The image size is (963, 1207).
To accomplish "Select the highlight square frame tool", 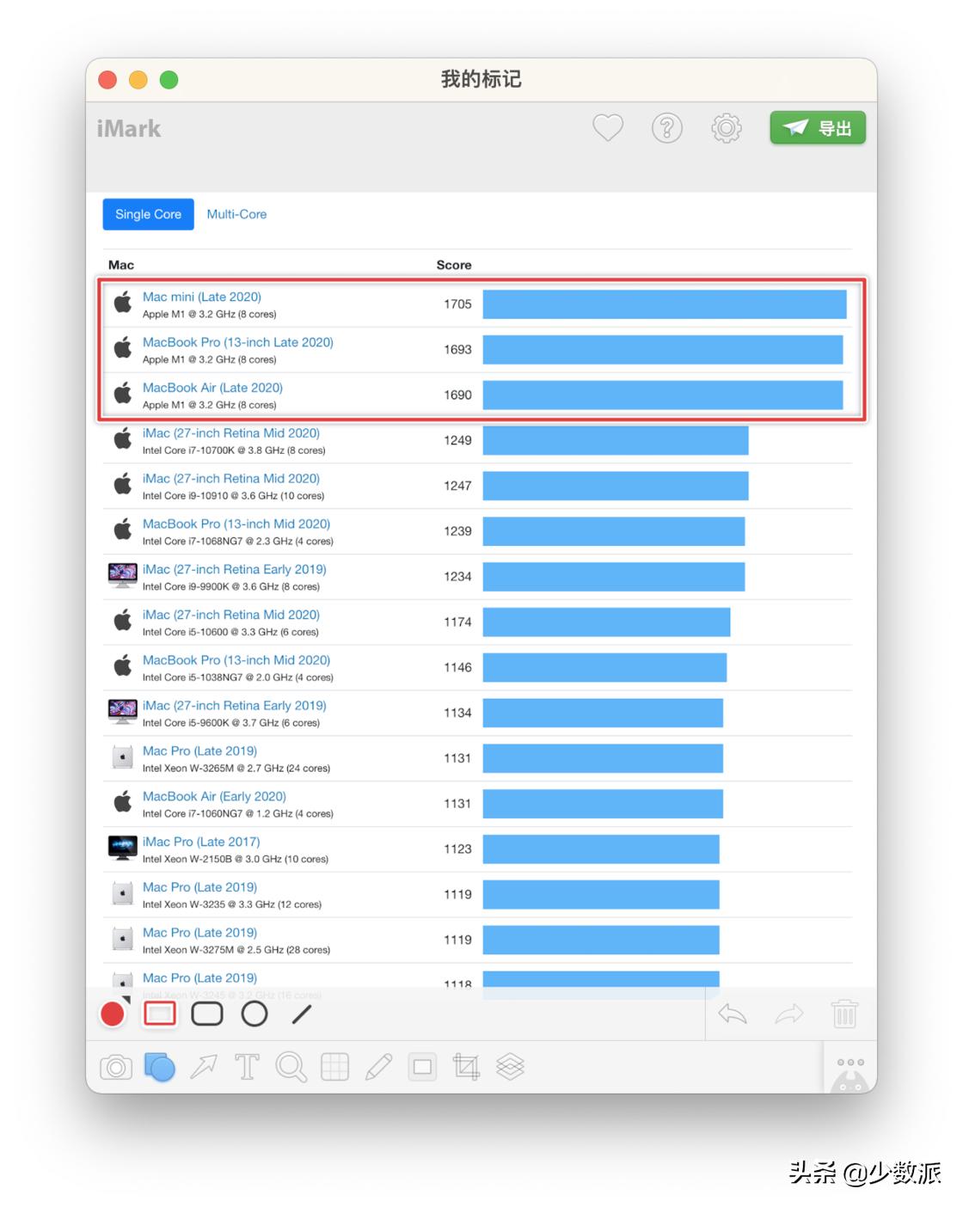I will click(x=422, y=1067).
